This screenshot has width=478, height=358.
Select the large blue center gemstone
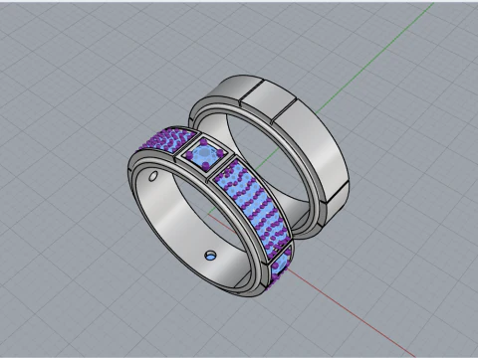203,154
